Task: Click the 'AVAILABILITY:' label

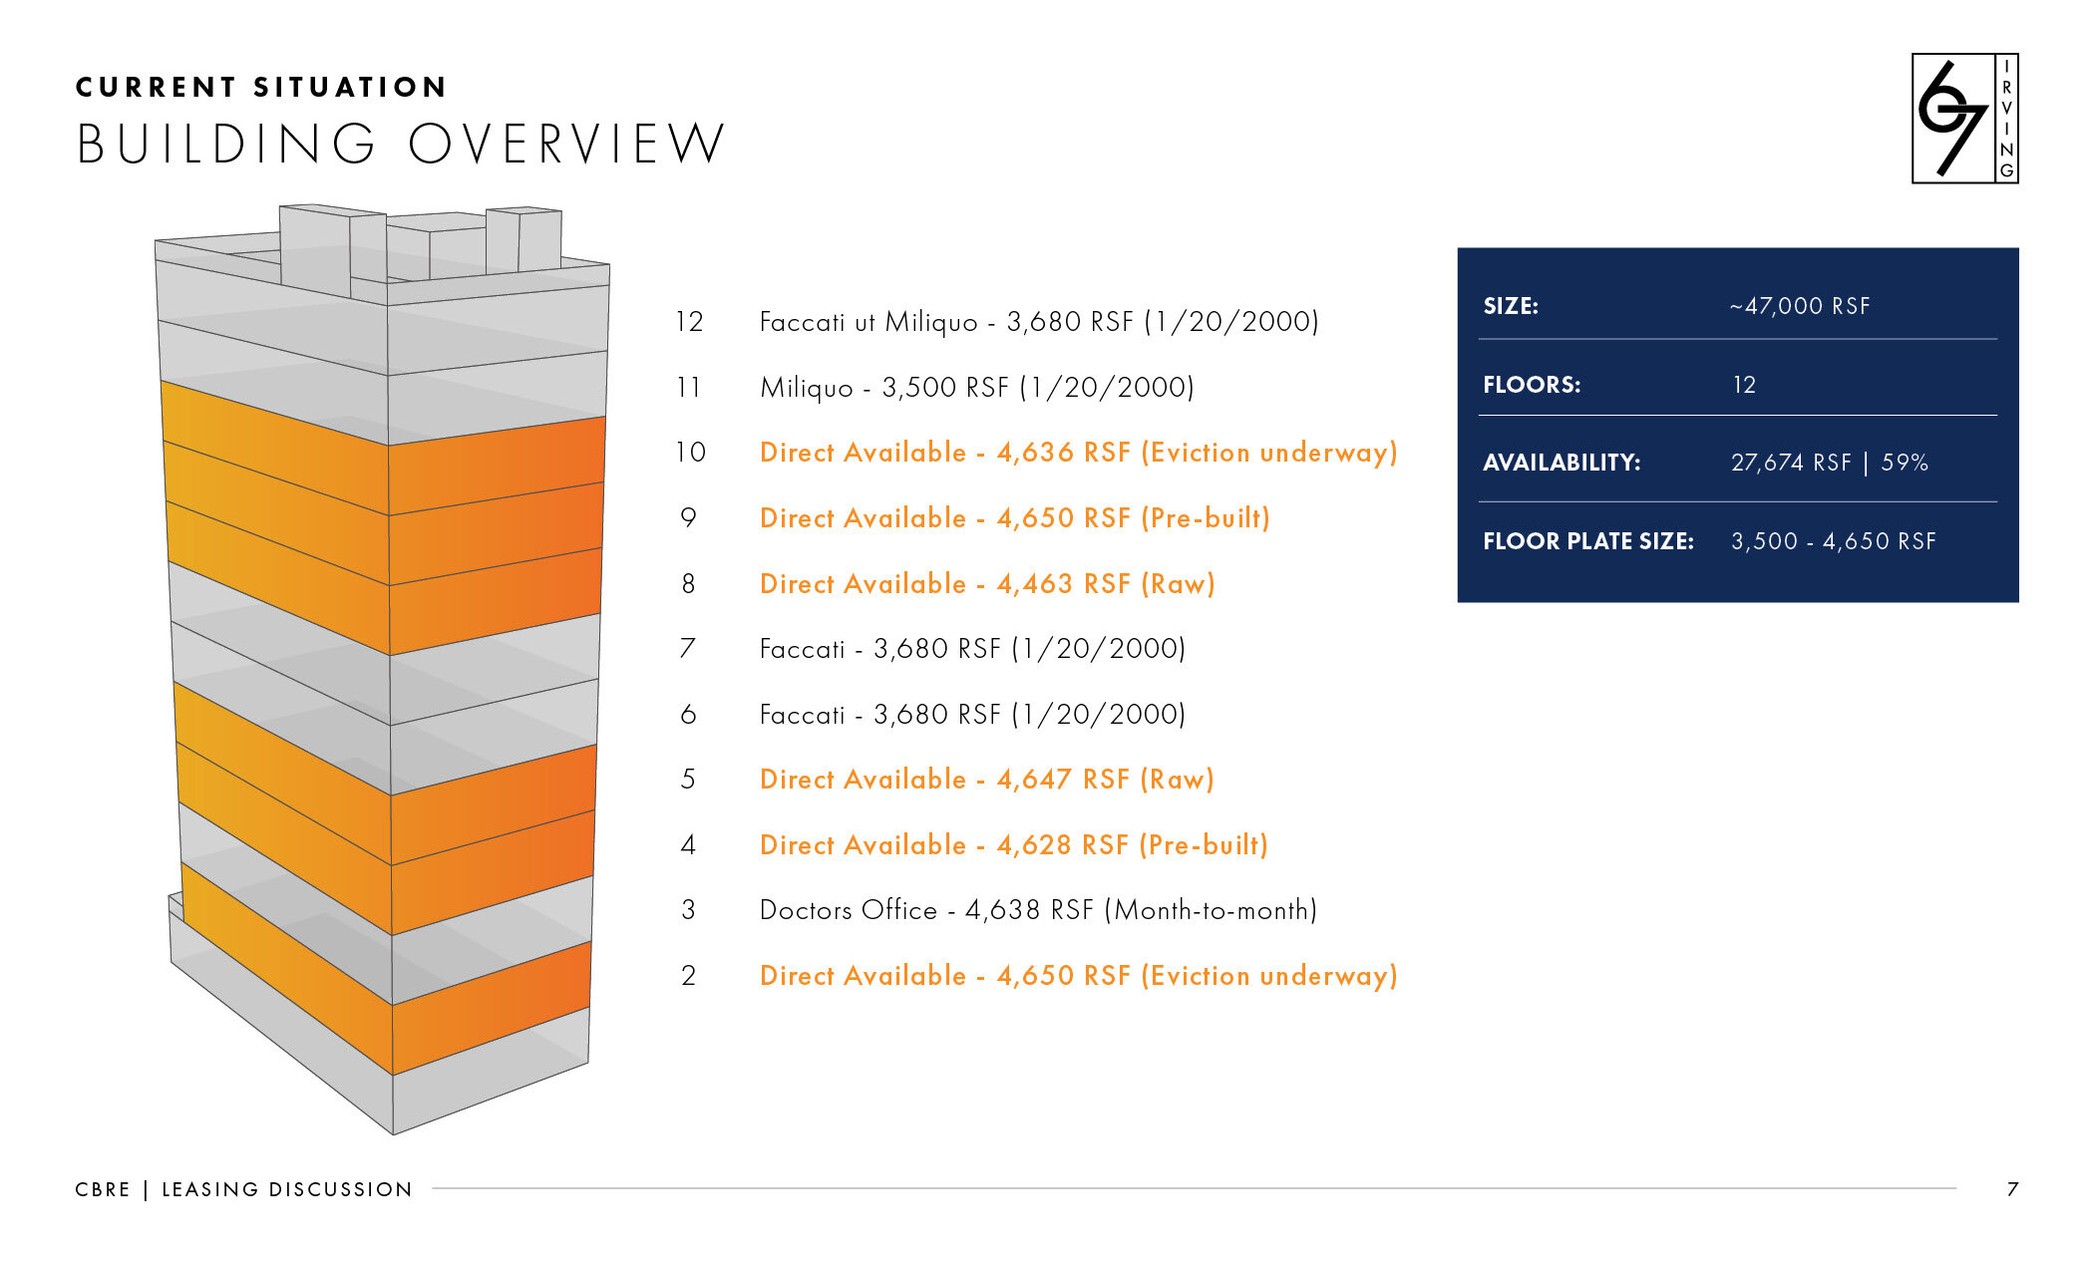Action: tap(1562, 463)
